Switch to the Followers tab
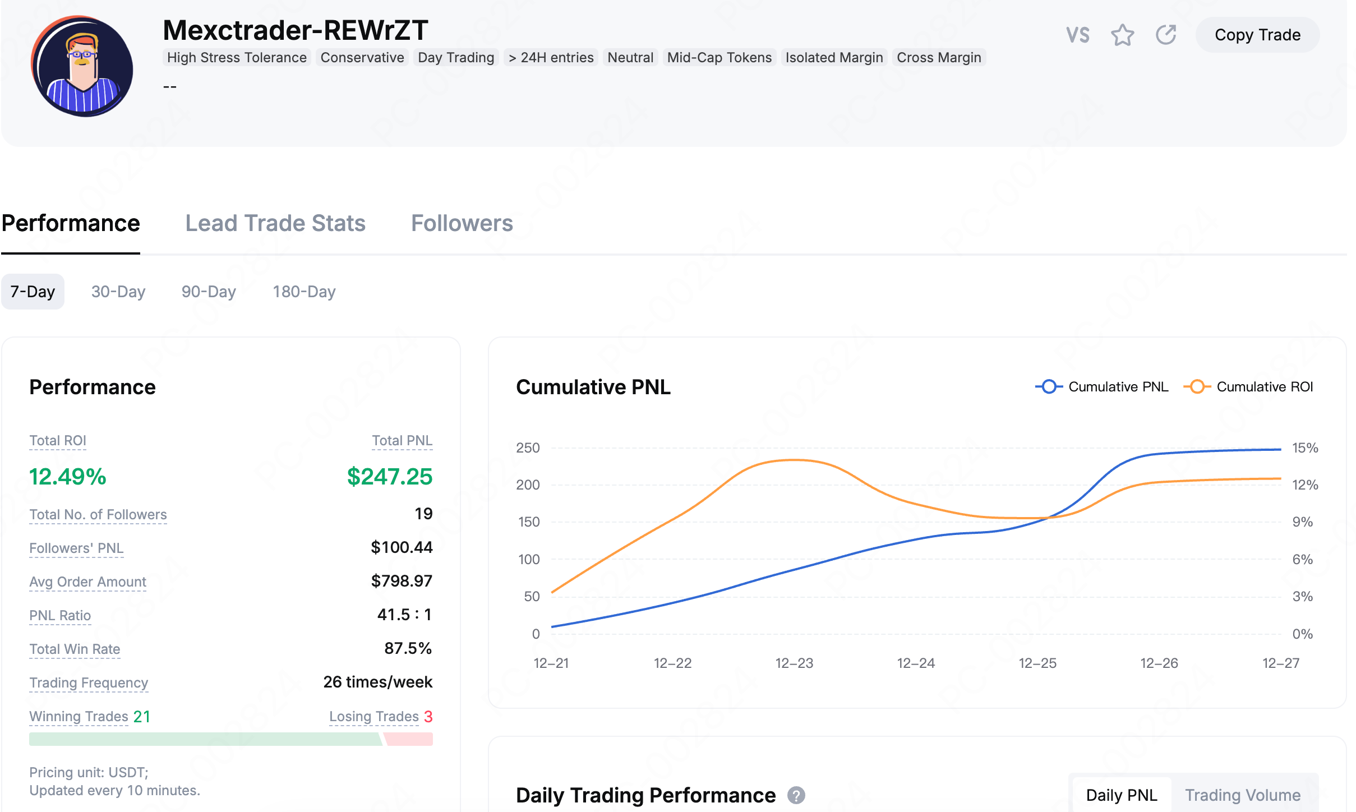 tap(462, 223)
